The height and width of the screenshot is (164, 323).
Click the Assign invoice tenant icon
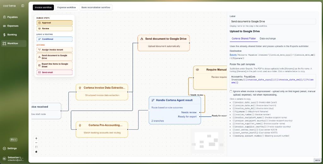(x=39, y=50)
